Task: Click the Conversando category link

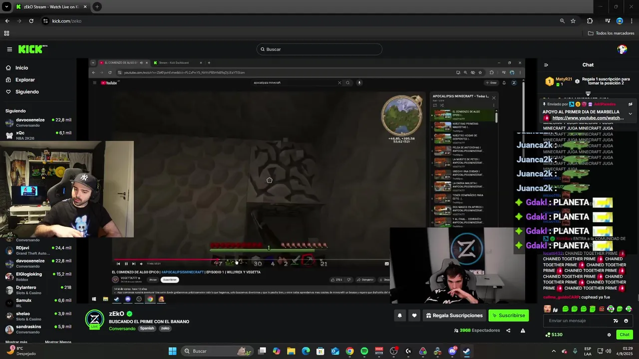Action: [122, 329]
